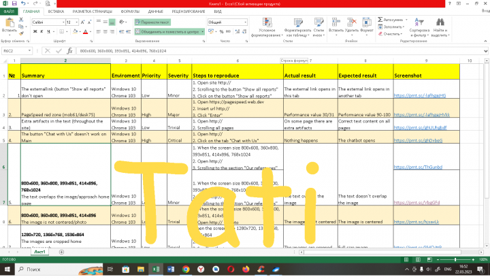Switch to the ДАННЫЕ ribbon tab
Screen dimensions: 490x279
[x=156, y=12]
